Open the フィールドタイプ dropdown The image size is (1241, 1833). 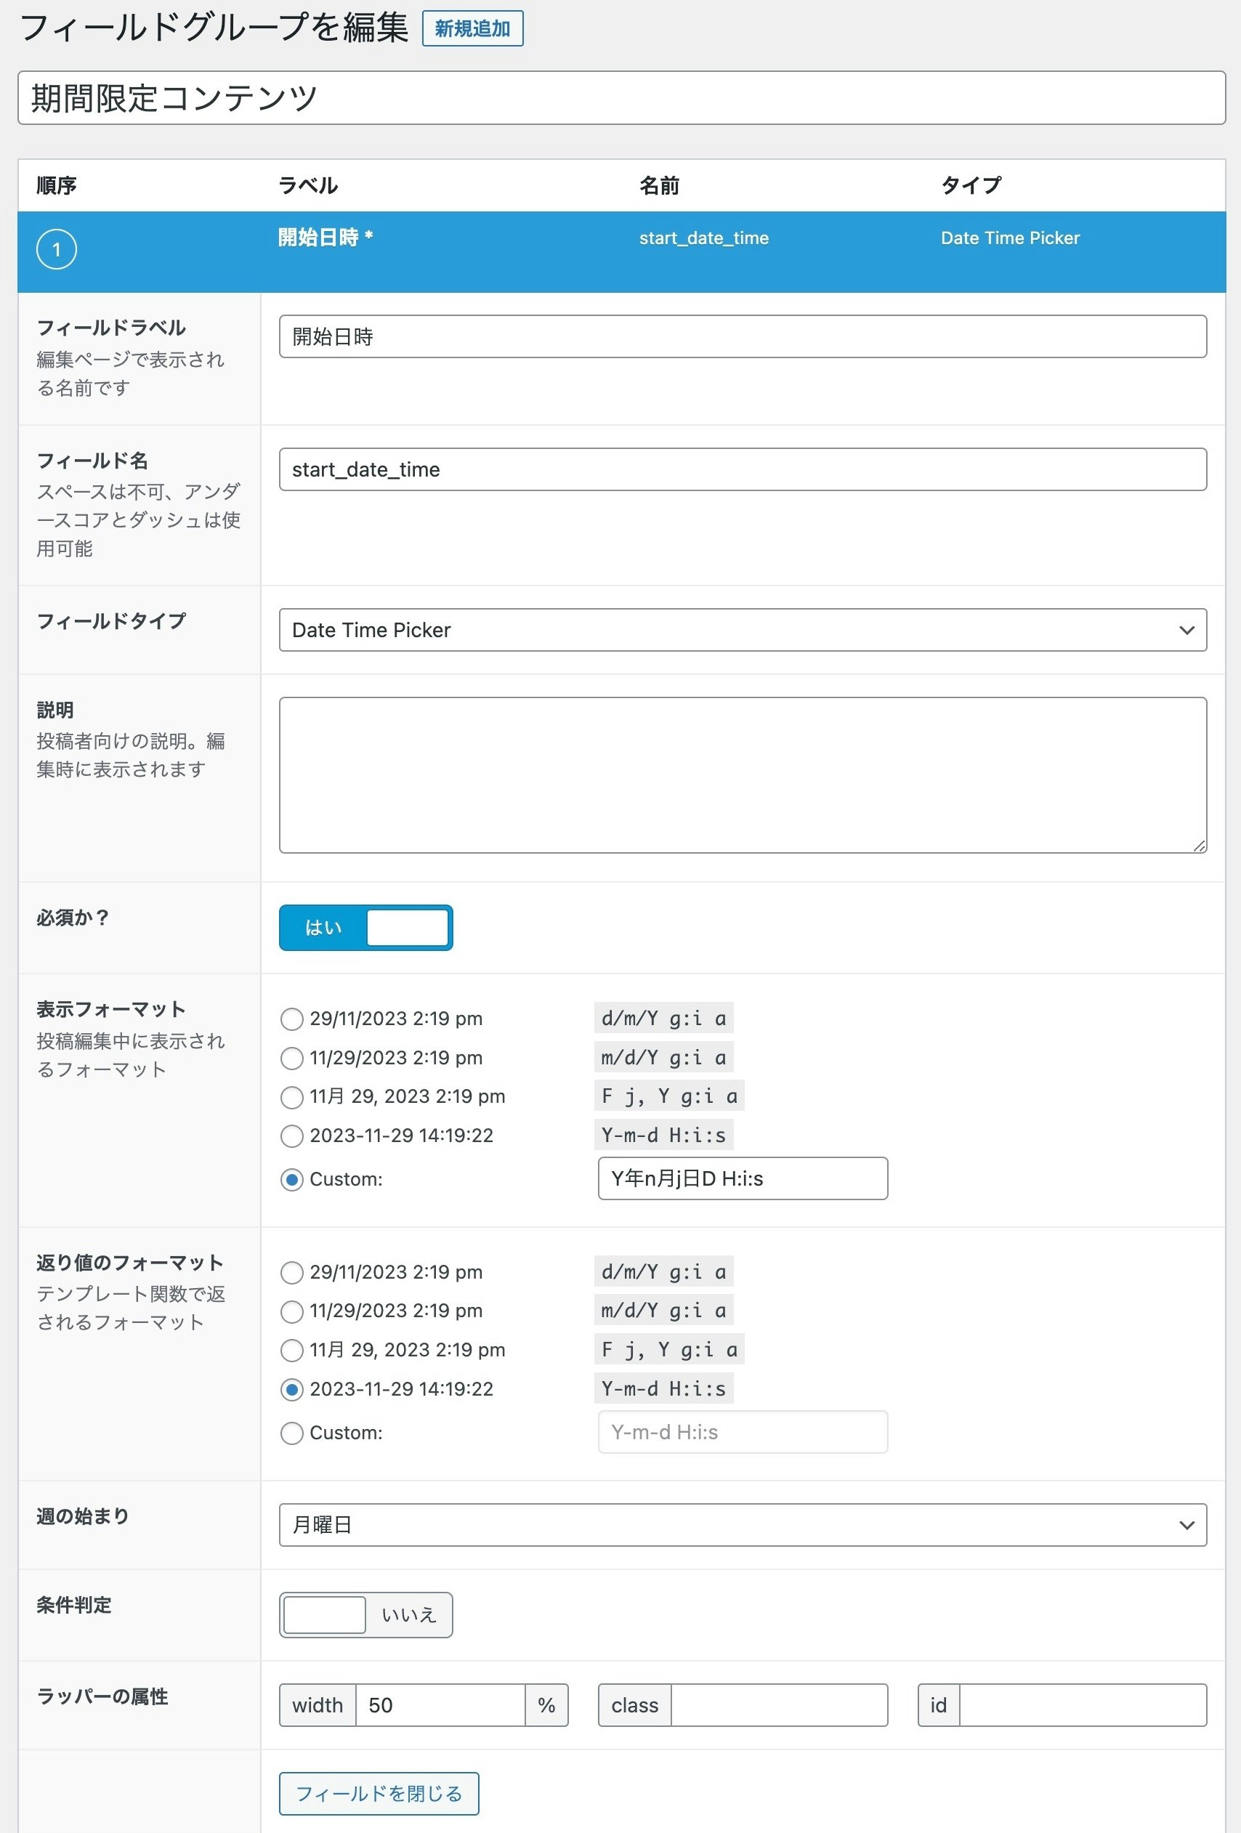click(x=743, y=630)
